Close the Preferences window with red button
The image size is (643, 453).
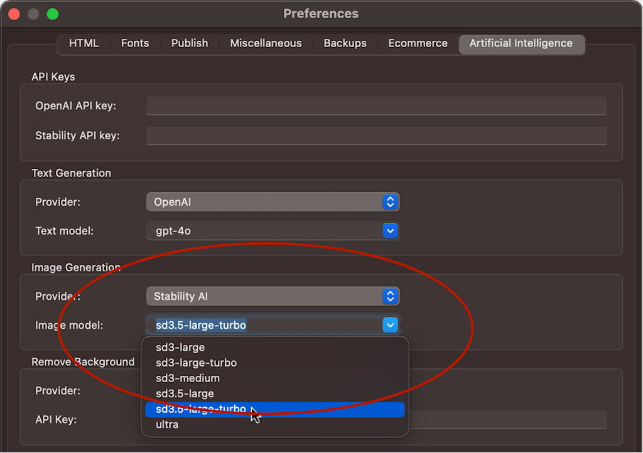[x=14, y=14]
